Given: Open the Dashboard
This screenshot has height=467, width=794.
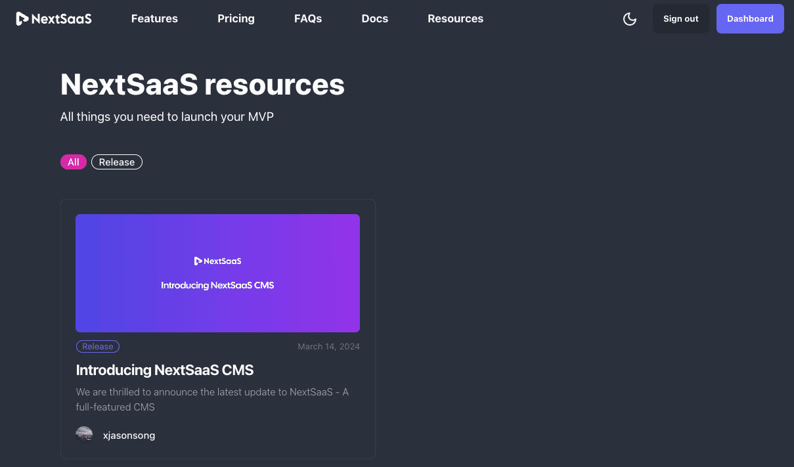Looking at the screenshot, I should click(750, 18).
